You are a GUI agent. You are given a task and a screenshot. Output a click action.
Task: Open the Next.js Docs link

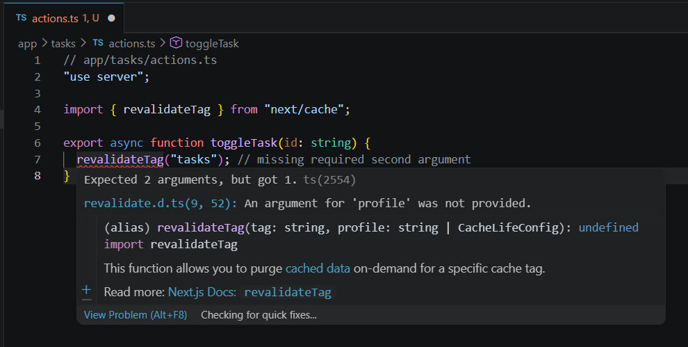[202, 292]
